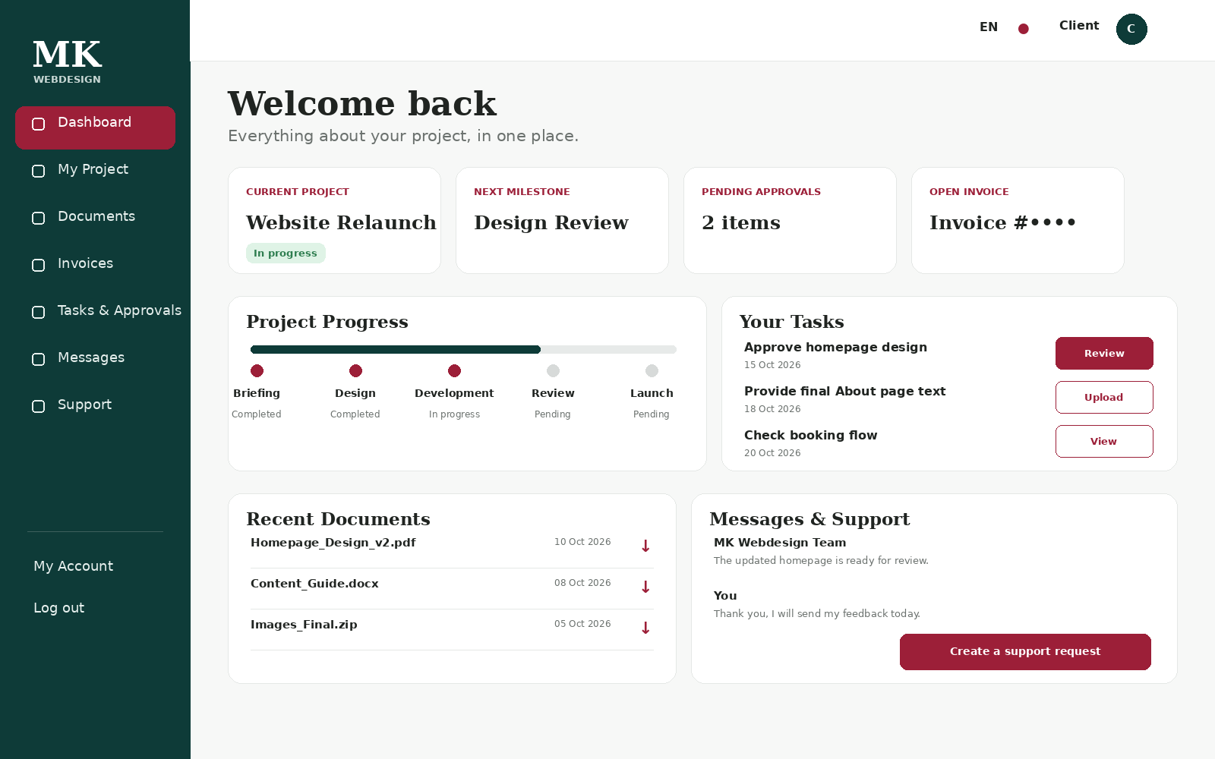Switch language via EN selector
Image resolution: width=1215 pixels, height=759 pixels.
pyautogui.click(x=989, y=27)
